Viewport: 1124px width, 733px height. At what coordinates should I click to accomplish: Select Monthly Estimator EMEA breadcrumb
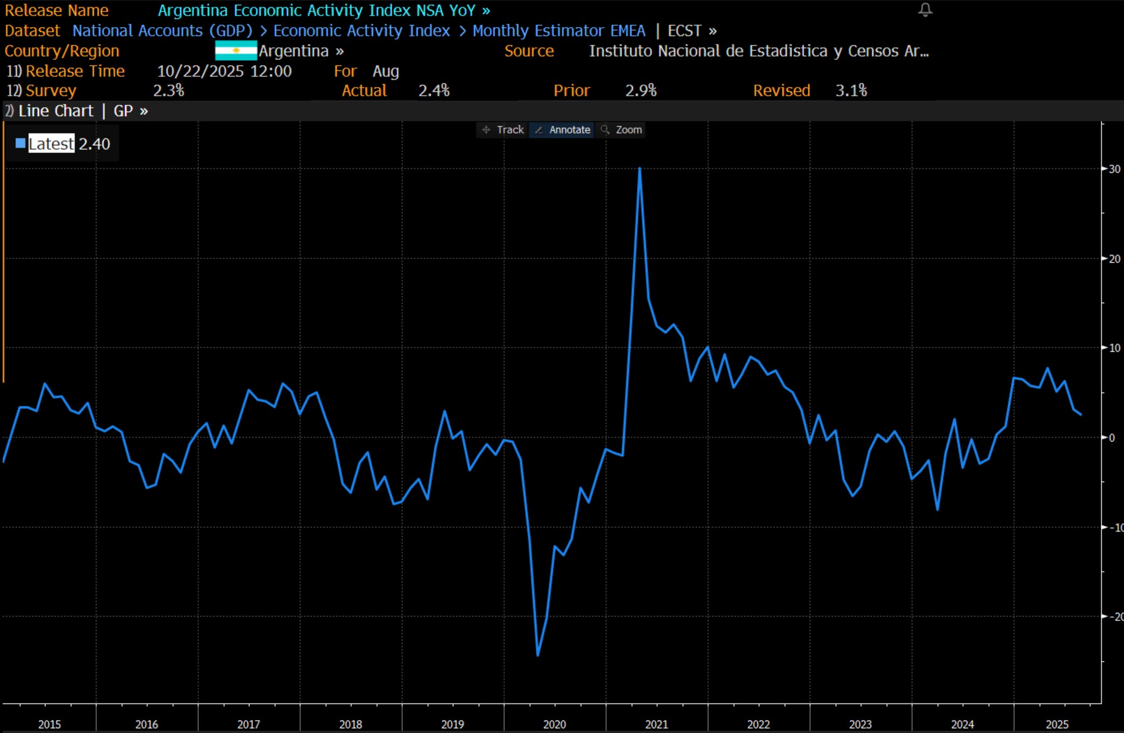coord(558,31)
